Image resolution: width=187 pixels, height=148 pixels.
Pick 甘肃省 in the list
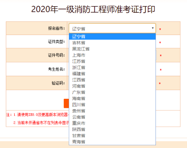coord(112,136)
